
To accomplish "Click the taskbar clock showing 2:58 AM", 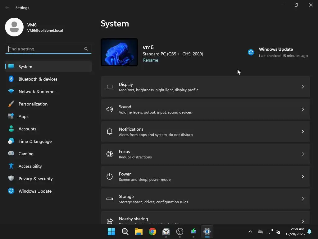I will click(295, 232).
